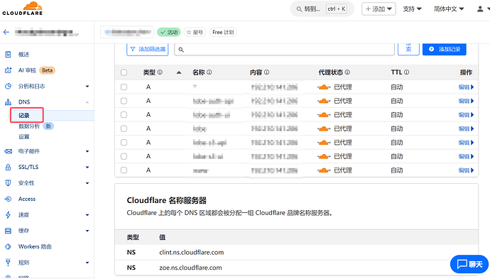This screenshot has width=490, height=279.
Task: Click the Cloudflare logo
Action: coord(23,9)
